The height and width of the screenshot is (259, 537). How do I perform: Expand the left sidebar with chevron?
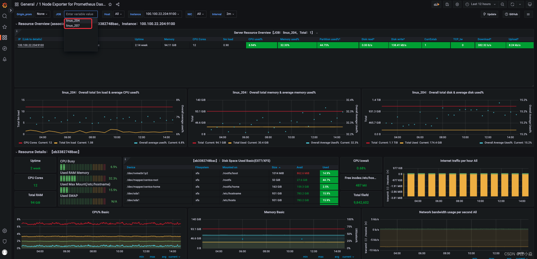point(11,10)
